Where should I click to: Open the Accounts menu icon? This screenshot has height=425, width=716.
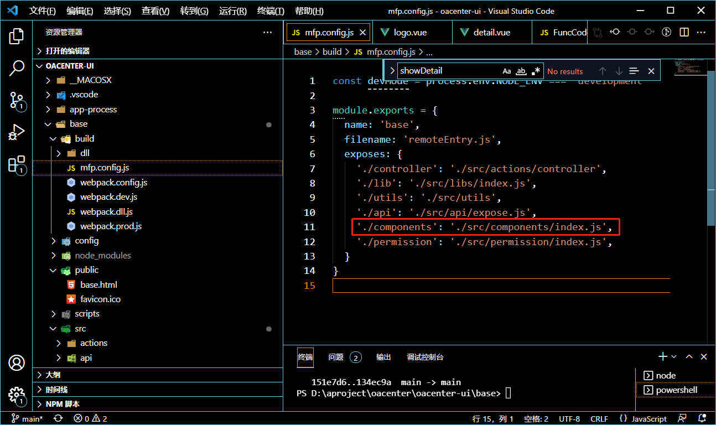(17, 363)
